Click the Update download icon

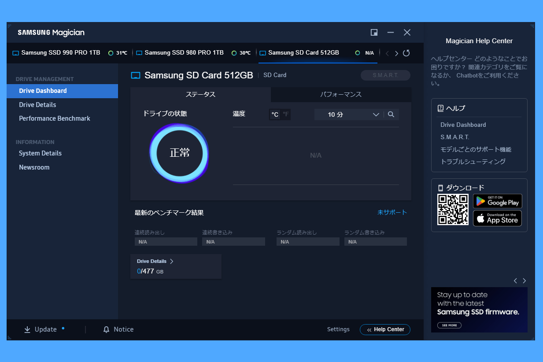[x=27, y=329]
